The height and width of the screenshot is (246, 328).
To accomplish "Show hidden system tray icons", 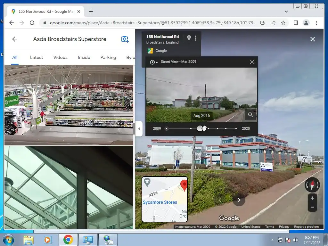I will [272, 240].
